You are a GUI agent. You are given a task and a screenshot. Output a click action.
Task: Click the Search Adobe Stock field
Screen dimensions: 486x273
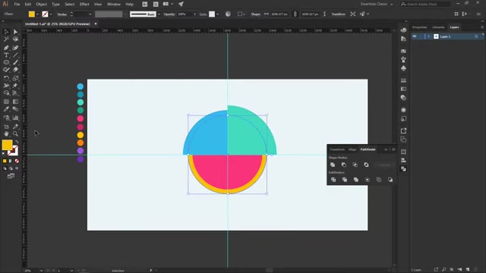coord(427,4)
